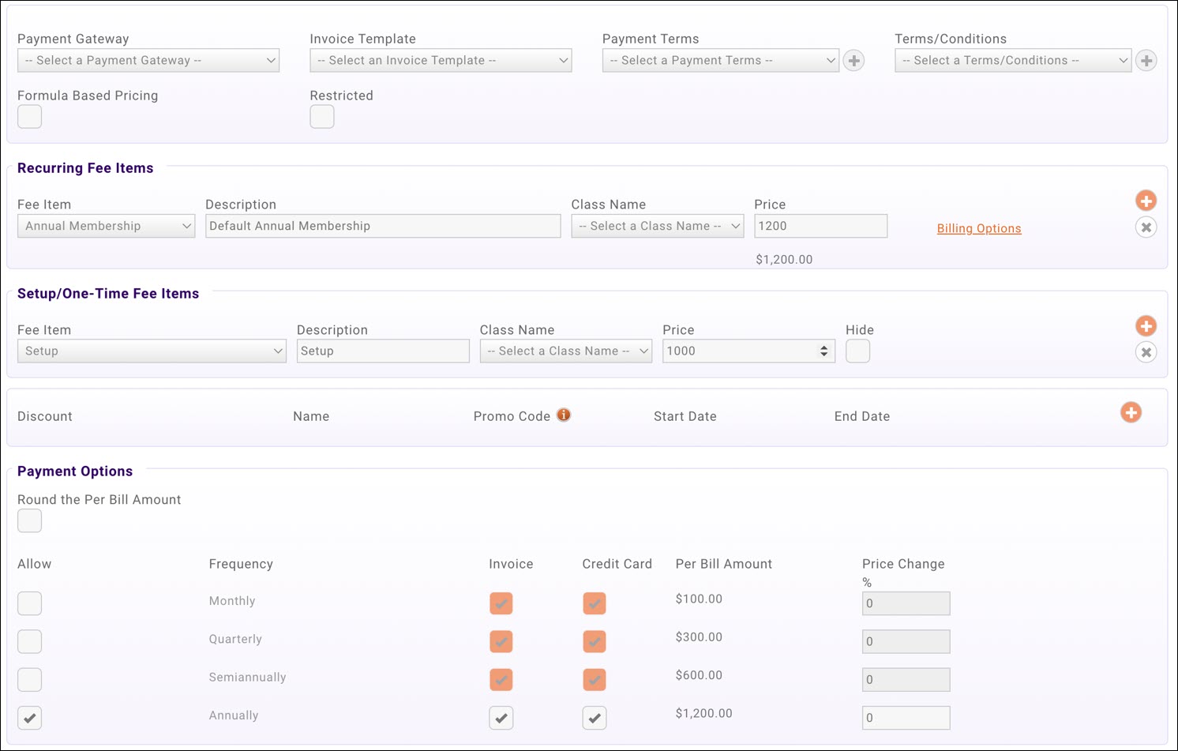Viewport: 1178px width, 751px height.
Task: Enable Allow for Monthly frequency
Action: coord(29,603)
